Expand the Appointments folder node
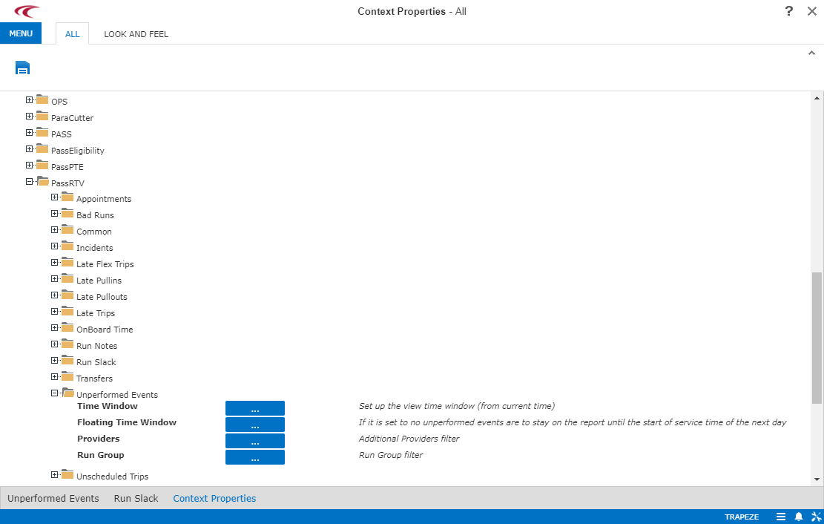The height and width of the screenshot is (524, 824). pyautogui.click(x=55, y=197)
